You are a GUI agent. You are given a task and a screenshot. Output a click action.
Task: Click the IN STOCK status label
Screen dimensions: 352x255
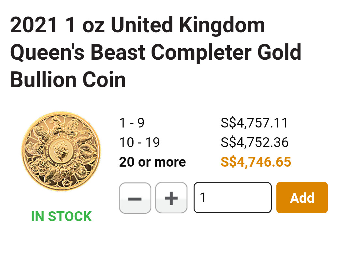(x=61, y=217)
